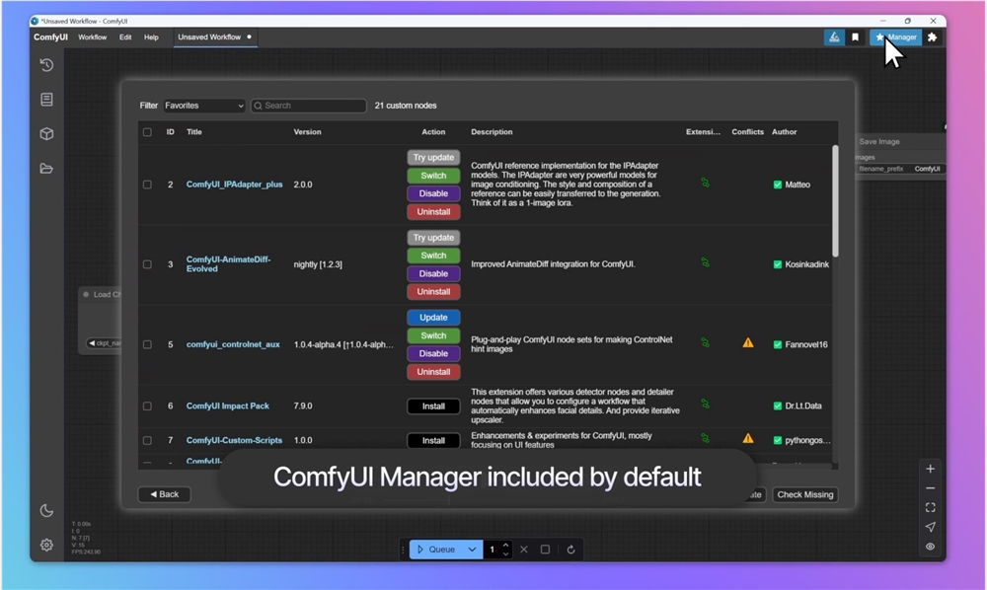Decrease the batch count with down arrow
Image resolution: width=987 pixels, height=590 pixels.
505,553
